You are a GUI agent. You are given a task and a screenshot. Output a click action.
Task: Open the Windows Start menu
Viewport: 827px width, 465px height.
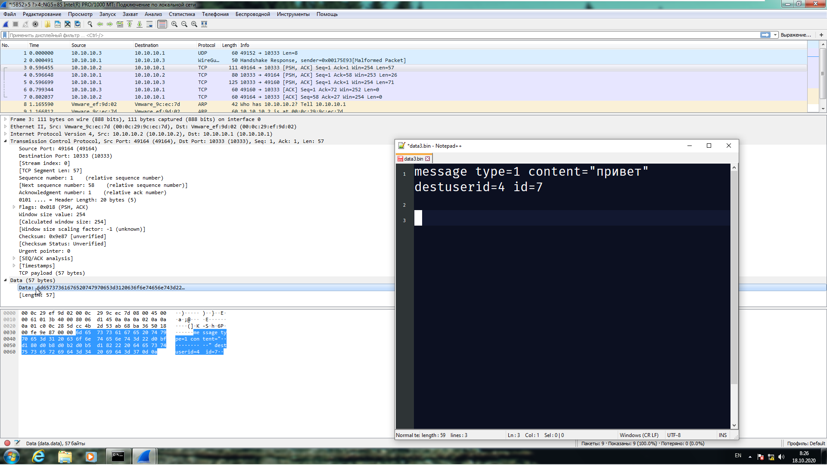tap(12, 456)
